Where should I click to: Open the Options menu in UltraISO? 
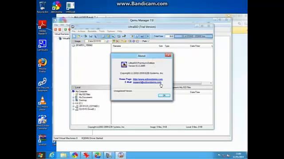[111, 31]
